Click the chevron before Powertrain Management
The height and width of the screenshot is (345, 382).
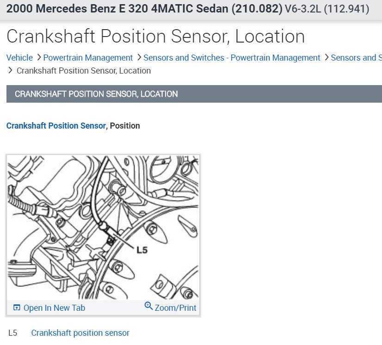39,57
